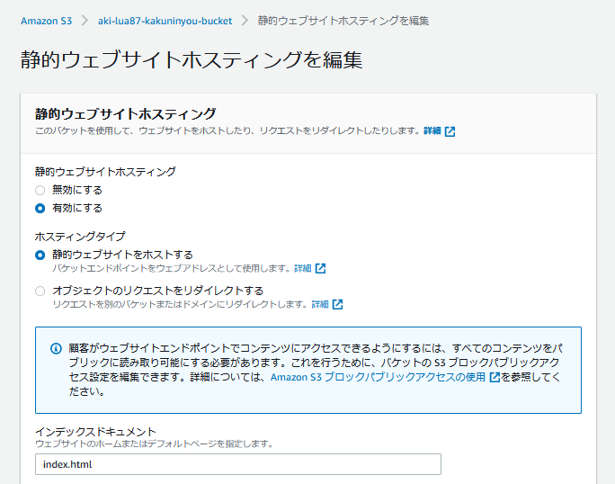Open 詳細 link under redirect option description
This screenshot has height=484, width=615.
pos(320,305)
